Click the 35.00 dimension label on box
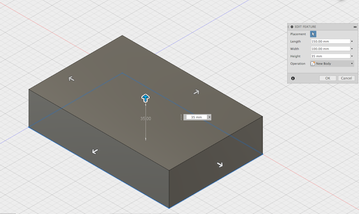Image resolution: width=359 pixels, height=214 pixels. coord(146,118)
